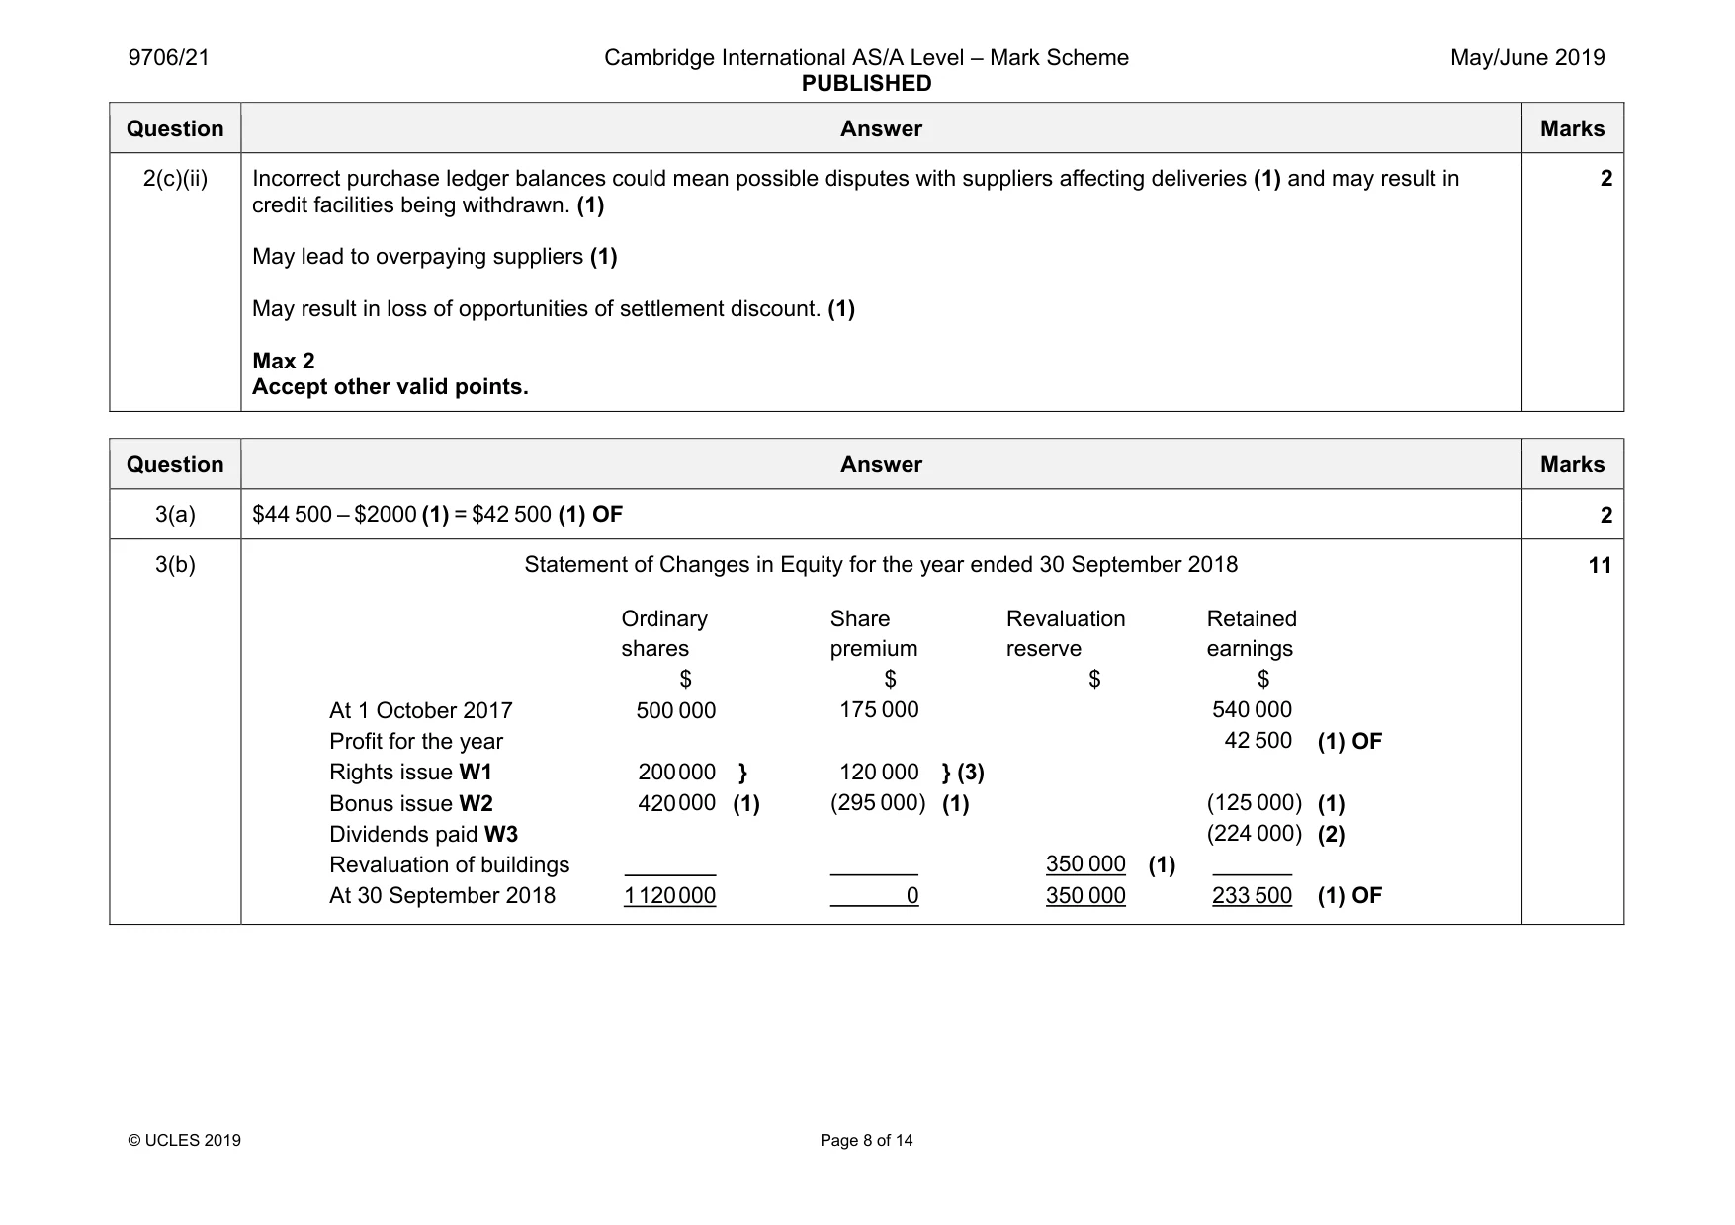This screenshot has height=1225, width=1735.
Task: Click 'May lead to overpaying suppliers' line
Action: tap(435, 257)
